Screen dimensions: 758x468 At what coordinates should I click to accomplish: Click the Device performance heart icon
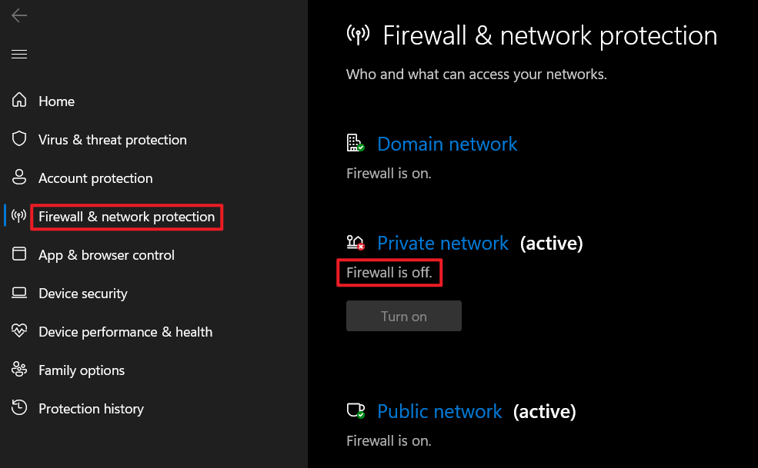point(20,331)
